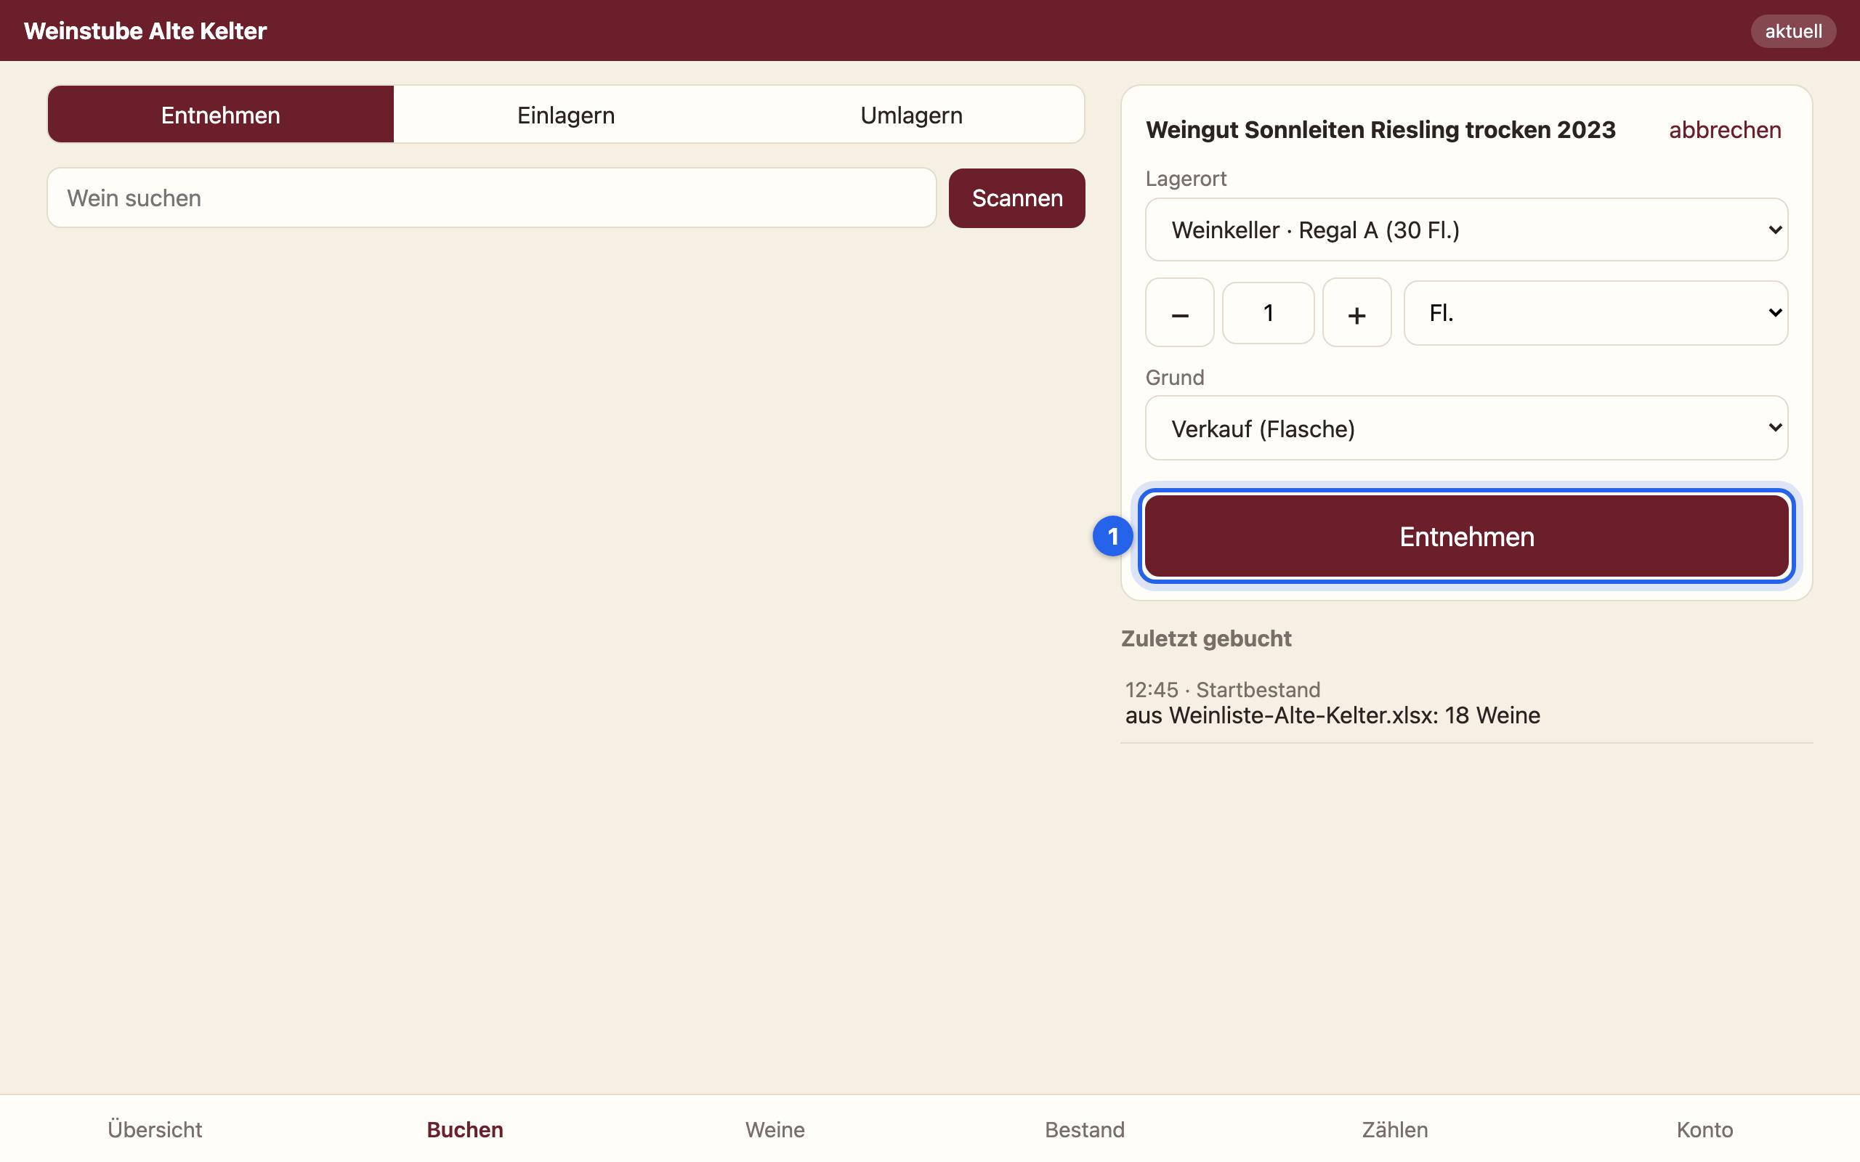
Task: Open Konto in bottom navigation
Action: pyautogui.click(x=1705, y=1129)
